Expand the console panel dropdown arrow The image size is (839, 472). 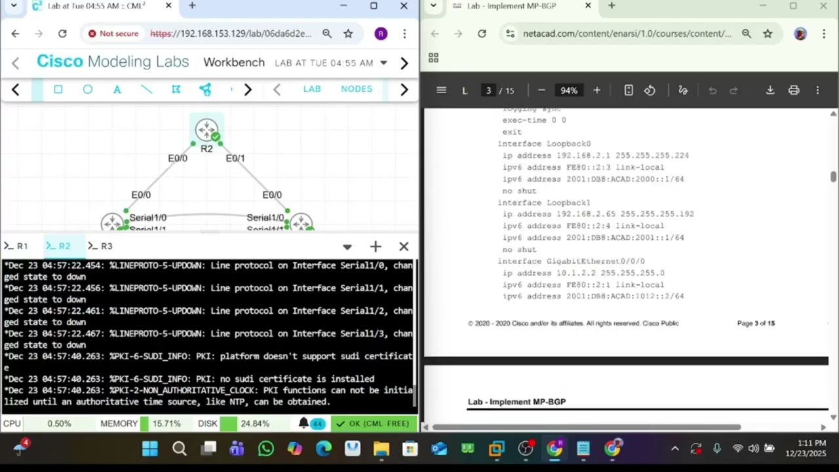click(347, 246)
